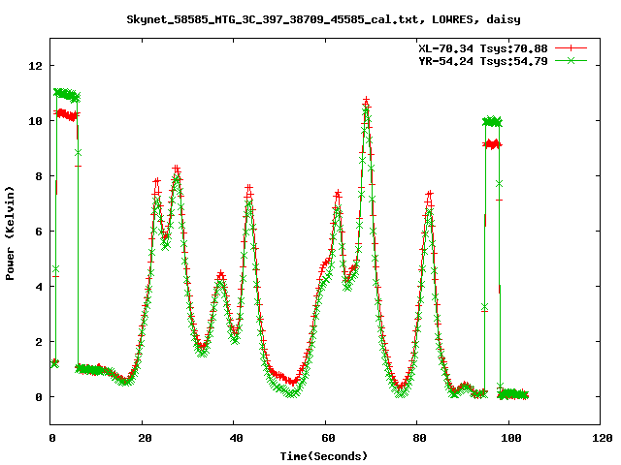Click the y-axis tick label 12

35,66
